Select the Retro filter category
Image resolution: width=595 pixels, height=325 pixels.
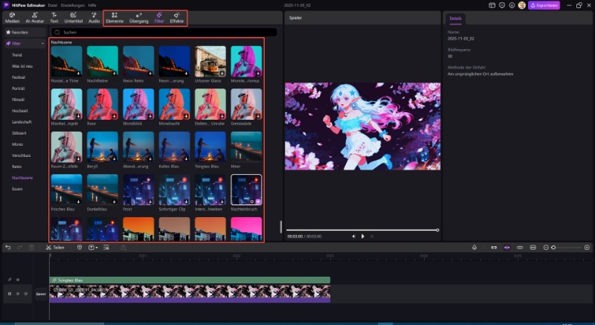16,167
